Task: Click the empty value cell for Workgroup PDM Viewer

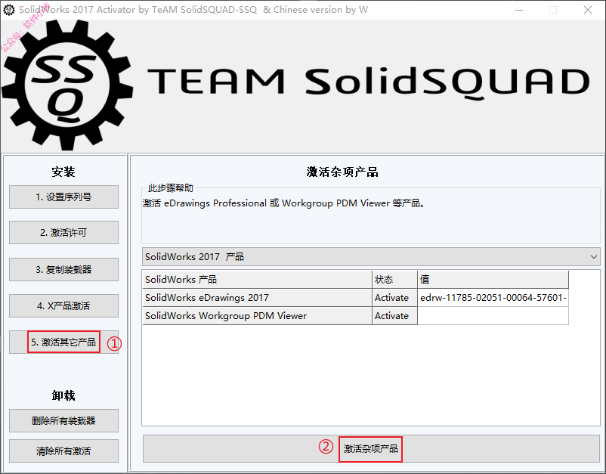Action: click(493, 316)
